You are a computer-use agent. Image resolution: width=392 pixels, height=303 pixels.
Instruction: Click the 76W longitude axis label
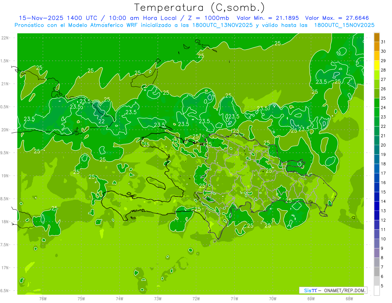click(43, 298)
